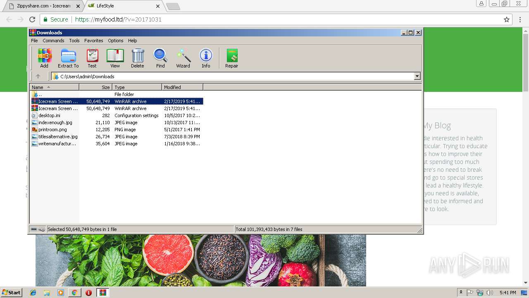Viewport: 529px width, 298px height.
Task: Click the Extract To toolbar icon
Action: point(68,58)
